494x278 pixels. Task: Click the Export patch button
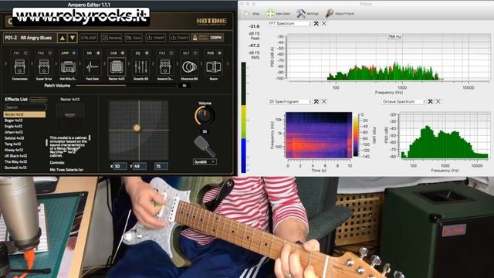[179, 38]
